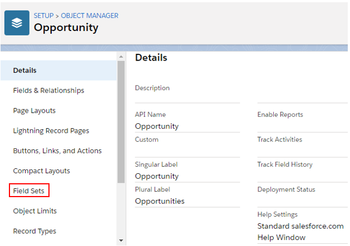Go to OBJECT MANAGER breadcrumb link
This screenshot has height=246, width=350.
[90, 16]
